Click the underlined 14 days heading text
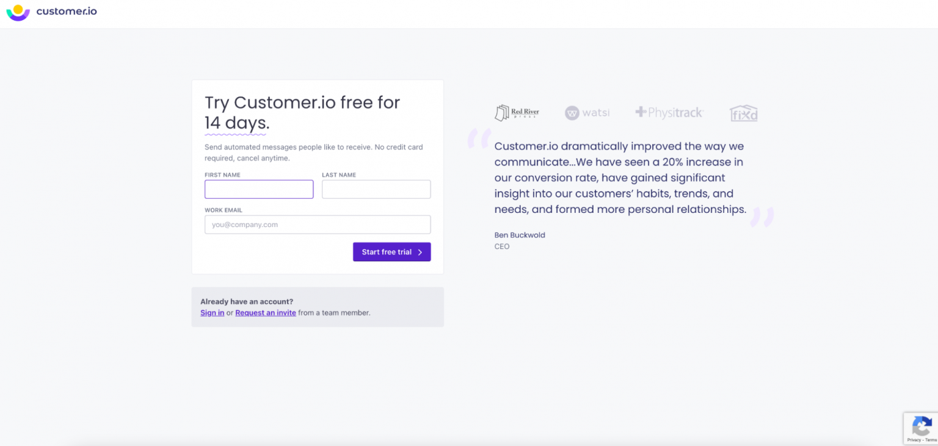Image resolution: width=938 pixels, height=446 pixels. (x=236, y=123)
